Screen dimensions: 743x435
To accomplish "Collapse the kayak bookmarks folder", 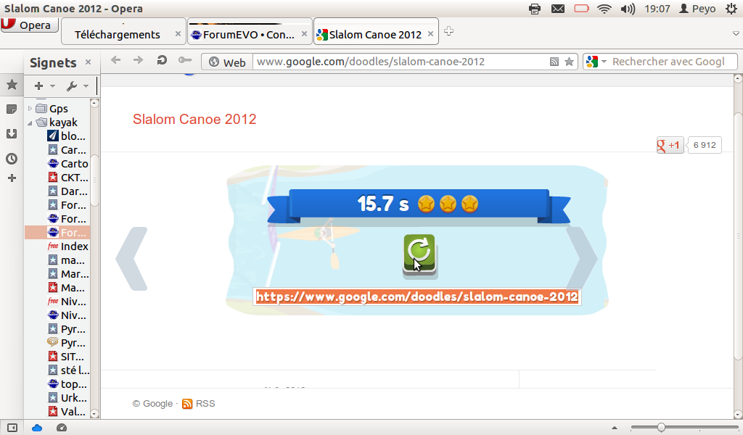I will tap(30, 123).
